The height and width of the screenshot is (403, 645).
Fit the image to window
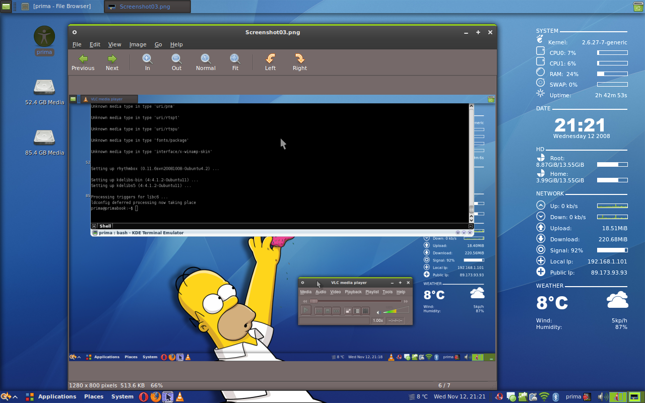[x=235, y=62]
